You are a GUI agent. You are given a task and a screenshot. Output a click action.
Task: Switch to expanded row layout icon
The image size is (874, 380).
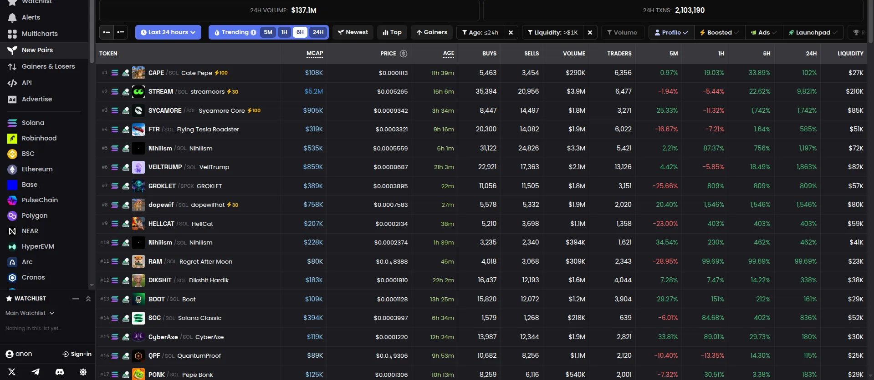point(121,32)
